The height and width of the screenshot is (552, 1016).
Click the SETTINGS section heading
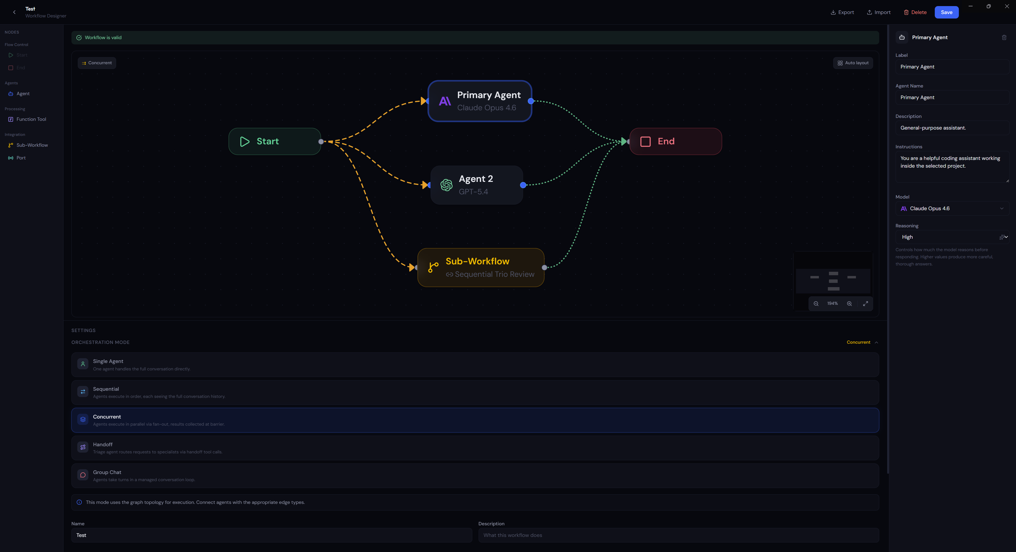(x=84, y=330)
